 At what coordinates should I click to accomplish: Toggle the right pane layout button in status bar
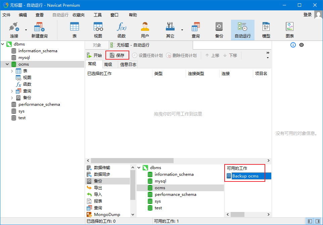pyautogui.click(x=317, y=221)
